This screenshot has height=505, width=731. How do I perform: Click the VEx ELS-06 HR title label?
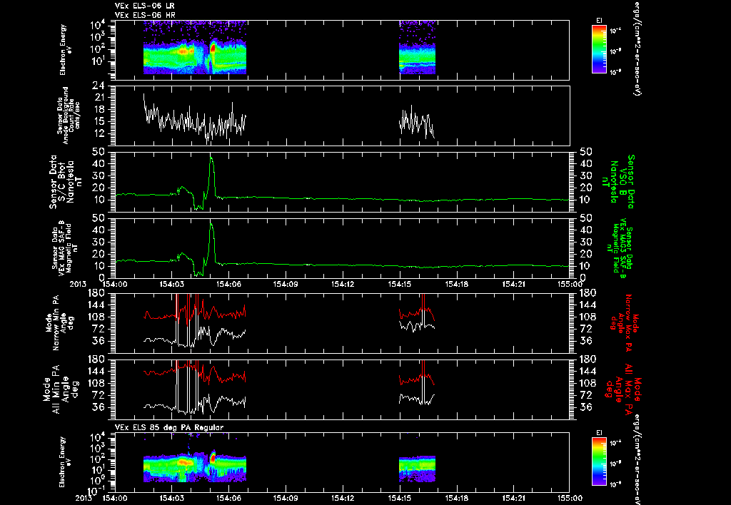click(x=145, y=16)
